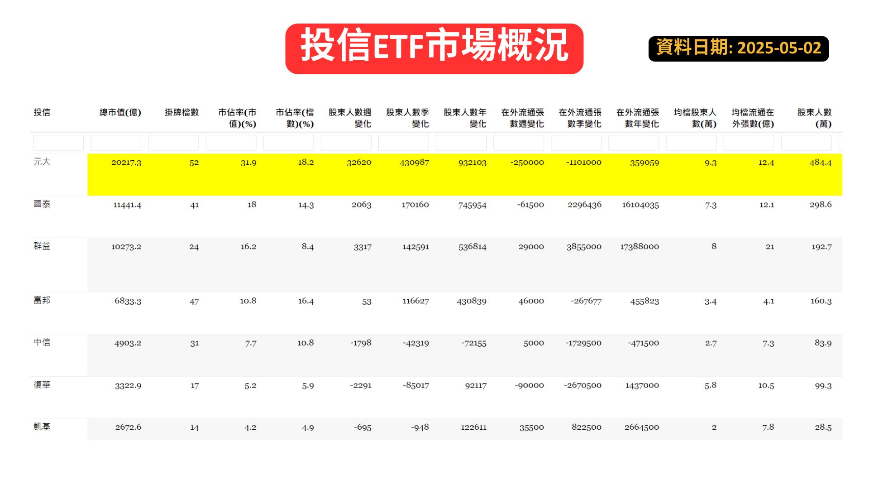This screenshot has height=489, width=869.
Task: Click filter box under 投信 column
Action: tap(58, 143)
